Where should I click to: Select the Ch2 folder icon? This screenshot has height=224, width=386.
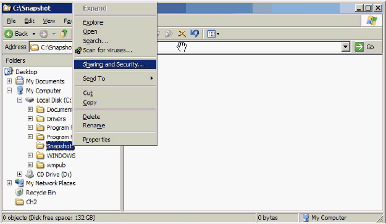[19, 202]
